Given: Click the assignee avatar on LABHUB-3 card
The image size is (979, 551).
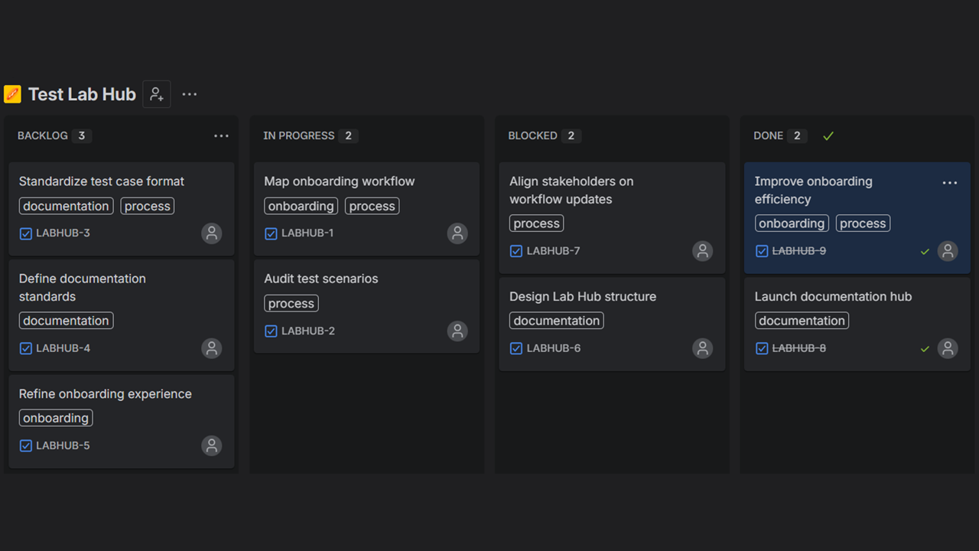Looking at the screenshot, I should tap(212, 233).
